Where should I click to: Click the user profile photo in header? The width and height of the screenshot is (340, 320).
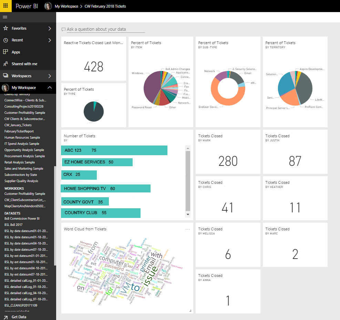(x=48, y=6)
